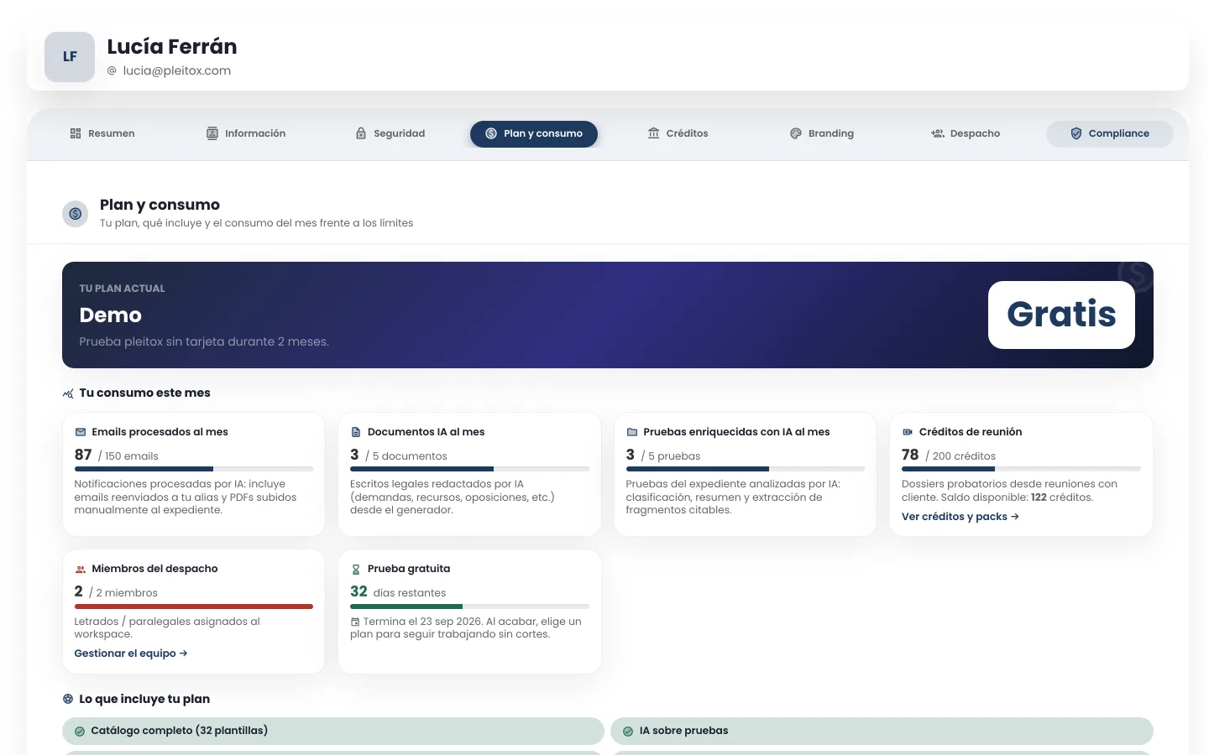Click the camera icon on Créditos de reunión card
Image resolution: width=1209 pixels, height=755 pixels.
coord(908,432)
